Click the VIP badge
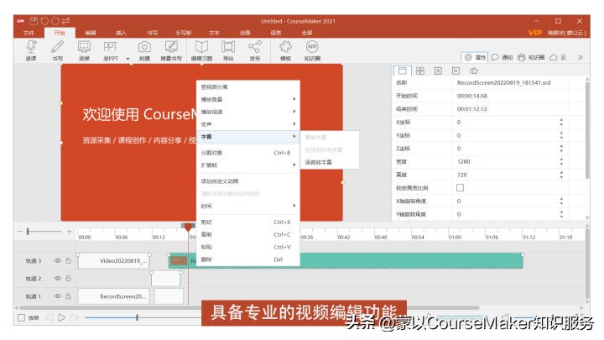This screenshot has width=604, height=340. 534,33
